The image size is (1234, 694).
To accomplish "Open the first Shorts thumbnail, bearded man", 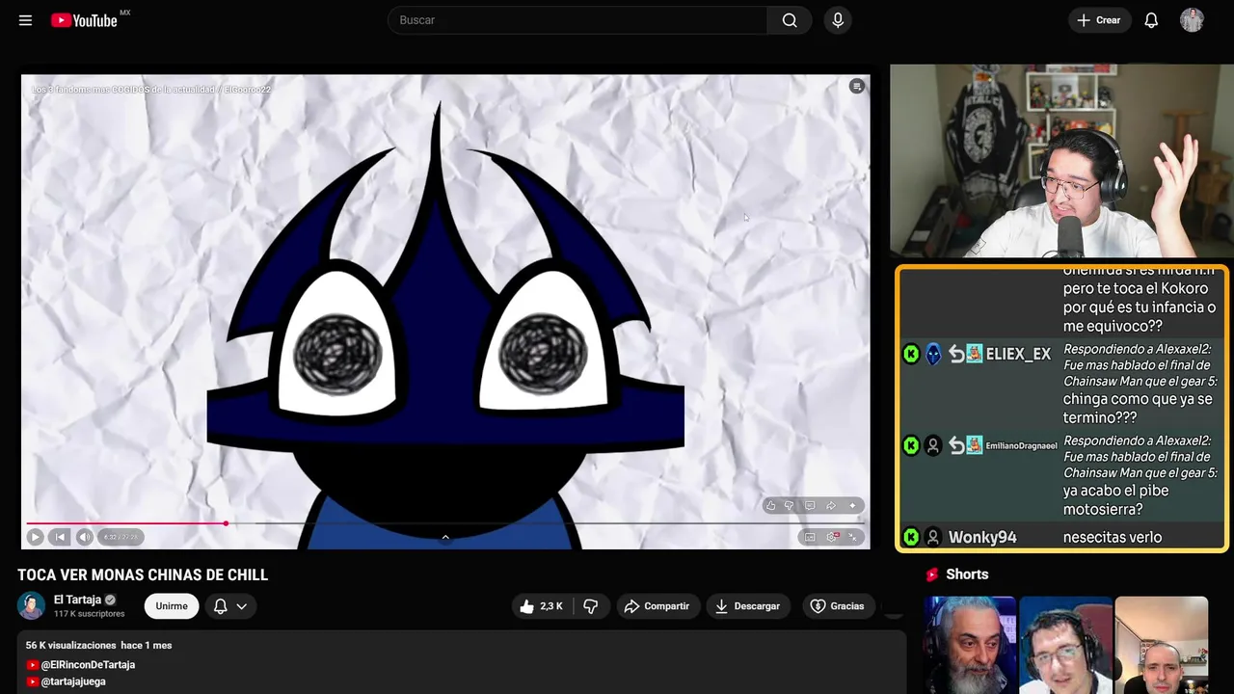I will coord(970,645).
